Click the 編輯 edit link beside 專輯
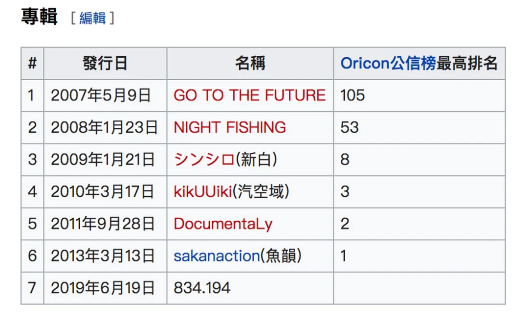Viewport: 528px width, 324px height. coord(92,19)
